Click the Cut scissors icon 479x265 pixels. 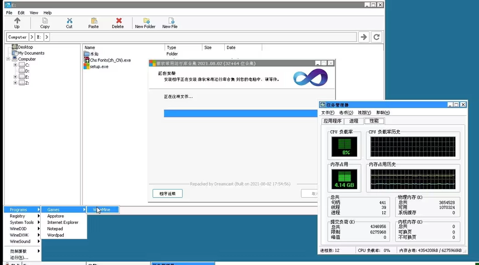(x=69, y=21)
